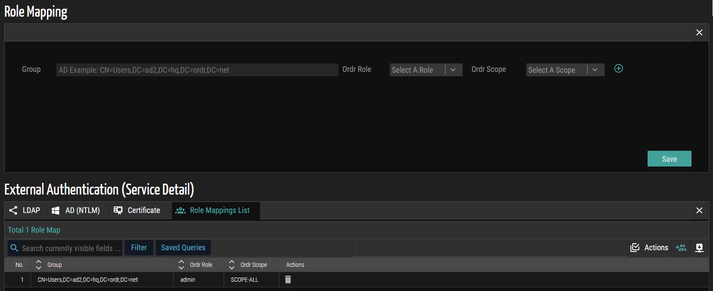
Task: Click the add user group icon
Action: pyautogui.click(x=681, y=248)
